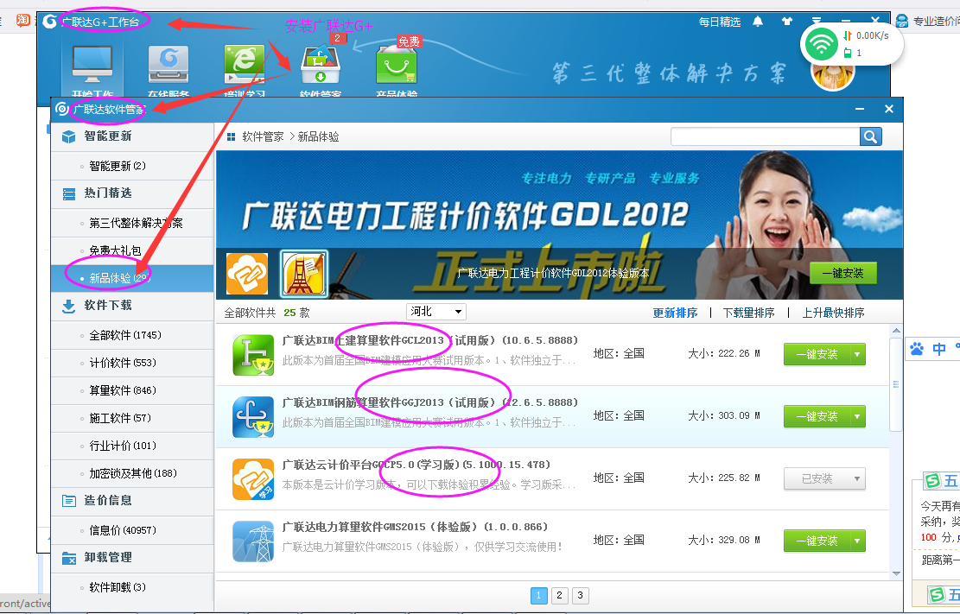Click the 造价信息 section icon
The width and height of the screenshot is (960, 614).
[x=68, y=501]
